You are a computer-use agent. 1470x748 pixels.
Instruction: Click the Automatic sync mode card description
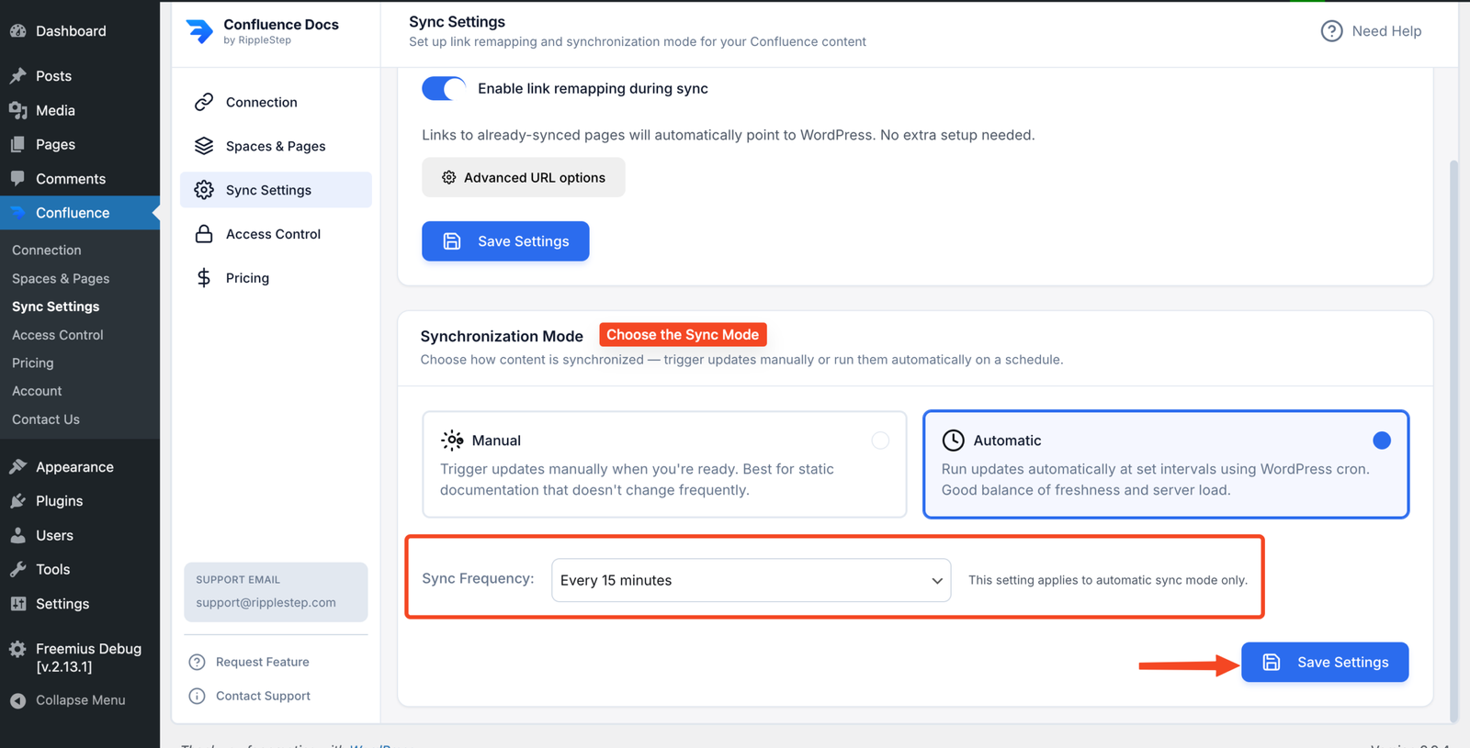[1155, 479]
